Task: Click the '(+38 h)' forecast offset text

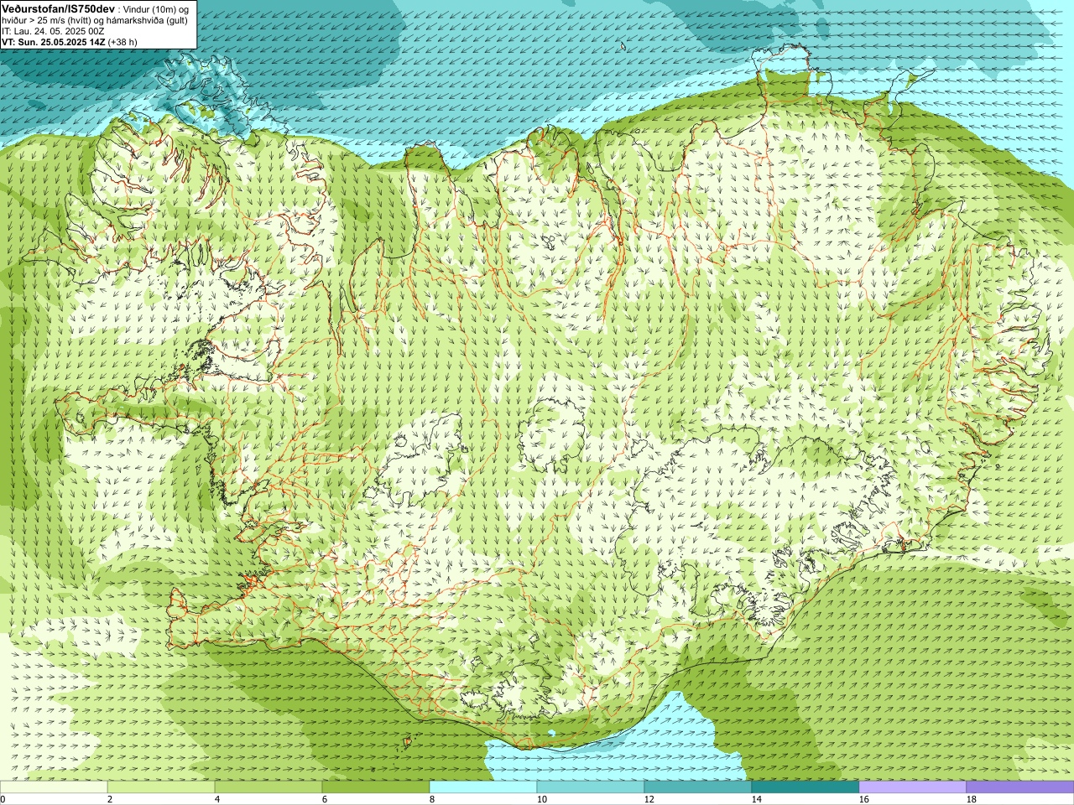Action: (123, 42)
